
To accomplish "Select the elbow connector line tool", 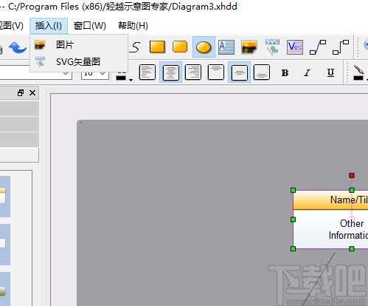I will point(341,47).
